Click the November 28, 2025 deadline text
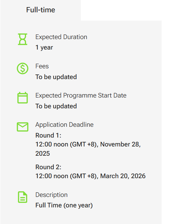This screenshot has height=224, width=173. (x=88, y=149)
